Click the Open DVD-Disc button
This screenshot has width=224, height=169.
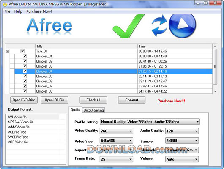click(x=24, y=100)
